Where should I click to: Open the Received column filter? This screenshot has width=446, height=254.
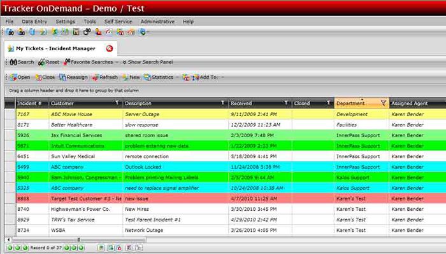(x=286, y=103)
